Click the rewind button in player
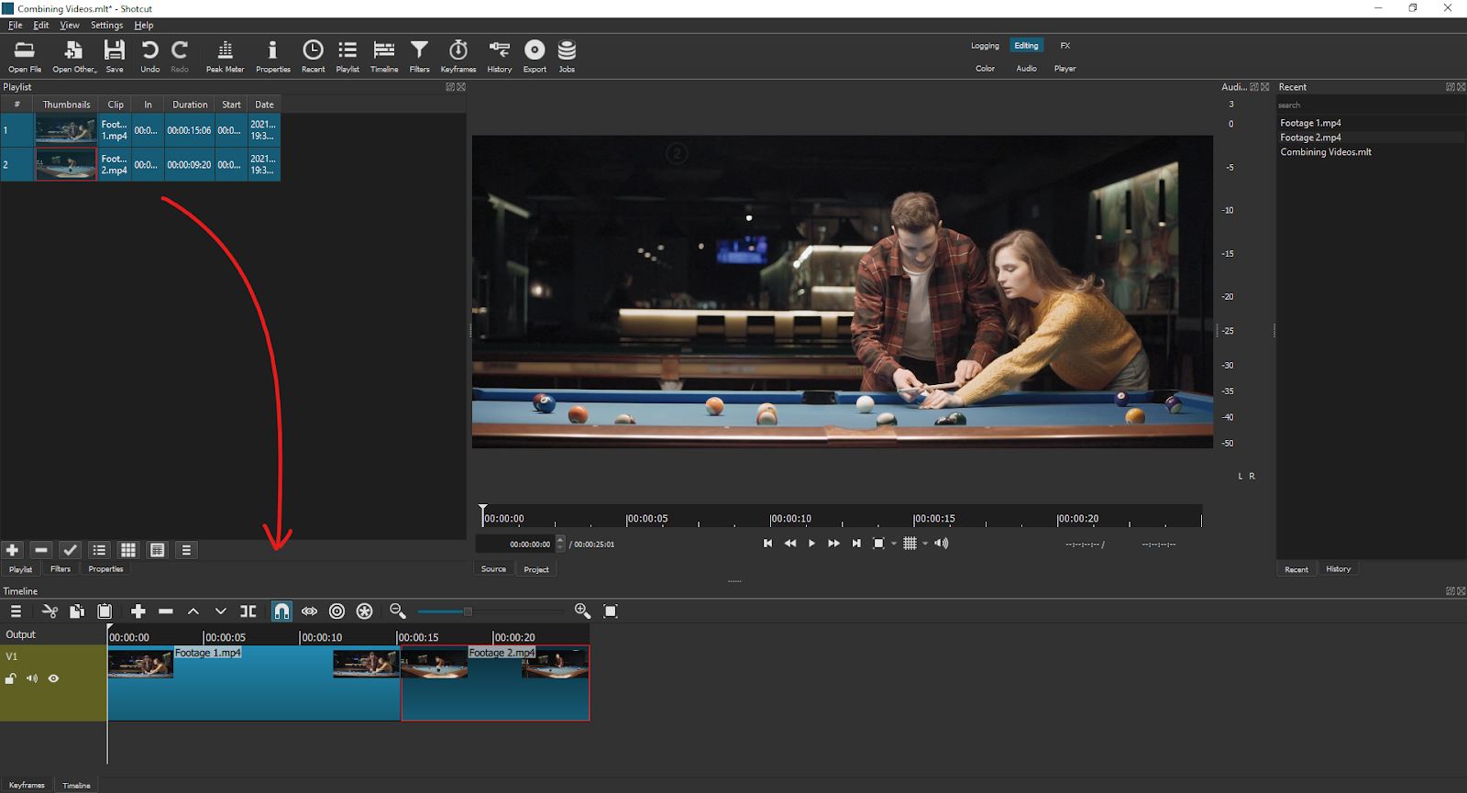Viewport: 1467px width, 793px height. point(790,544)
